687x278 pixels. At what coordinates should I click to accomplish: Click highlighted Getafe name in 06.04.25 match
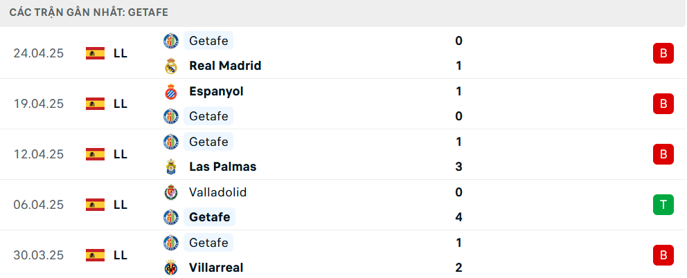(x=209, y=217)
